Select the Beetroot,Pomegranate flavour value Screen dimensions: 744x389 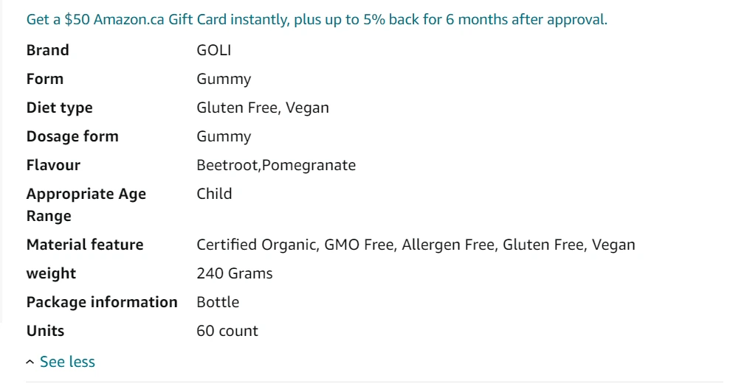pyautogui.click(x=276, y=165)
